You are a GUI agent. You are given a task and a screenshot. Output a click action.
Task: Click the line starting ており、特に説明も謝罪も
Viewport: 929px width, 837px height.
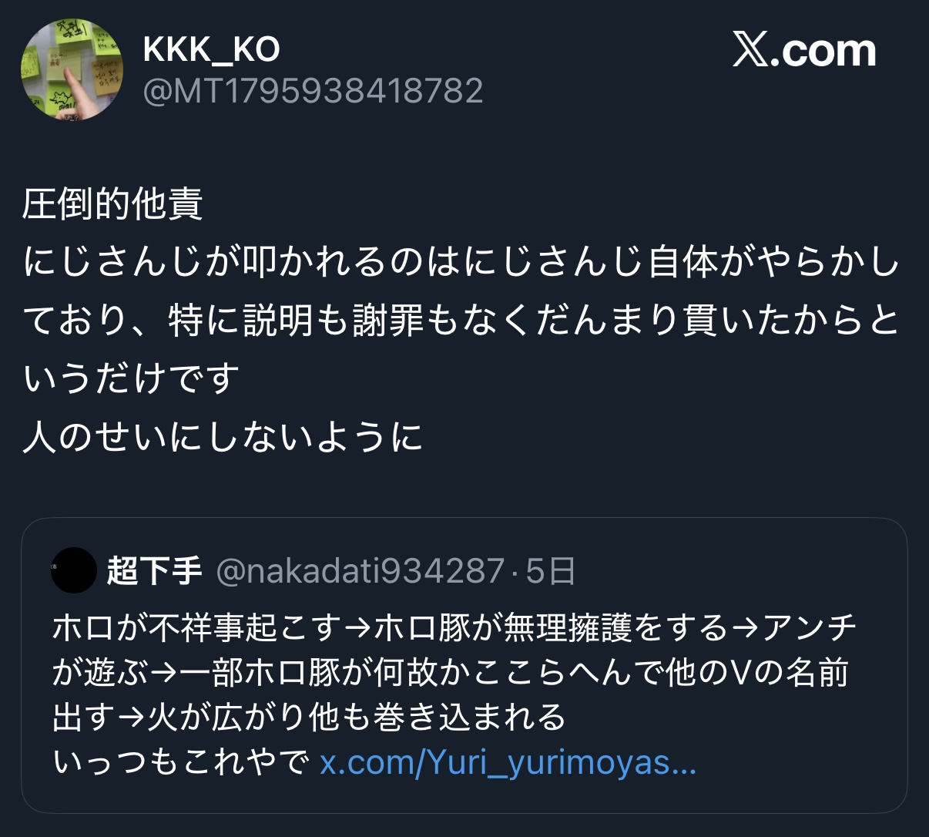tap(461, 321)
